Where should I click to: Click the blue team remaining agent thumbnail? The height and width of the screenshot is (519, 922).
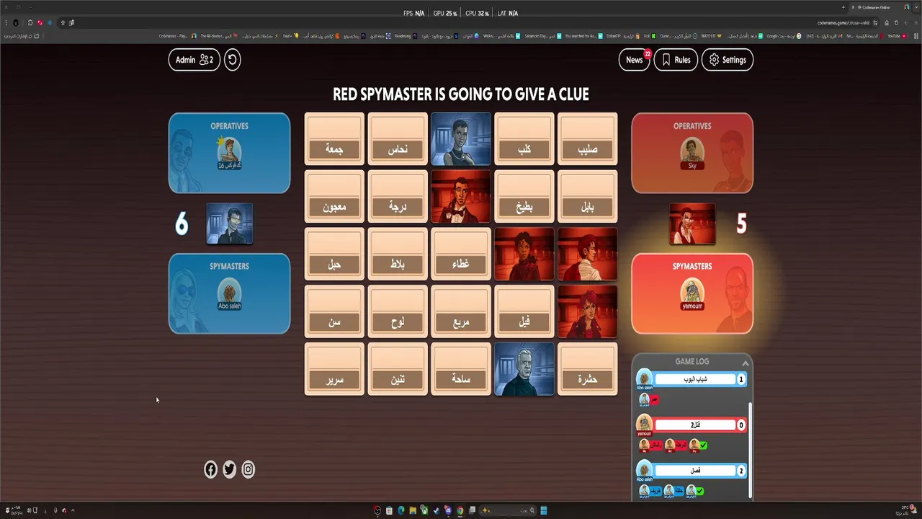[230, 223]
